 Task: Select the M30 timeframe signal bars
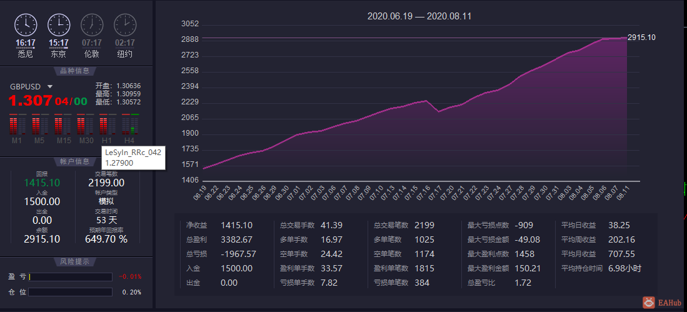click(85, 124)
